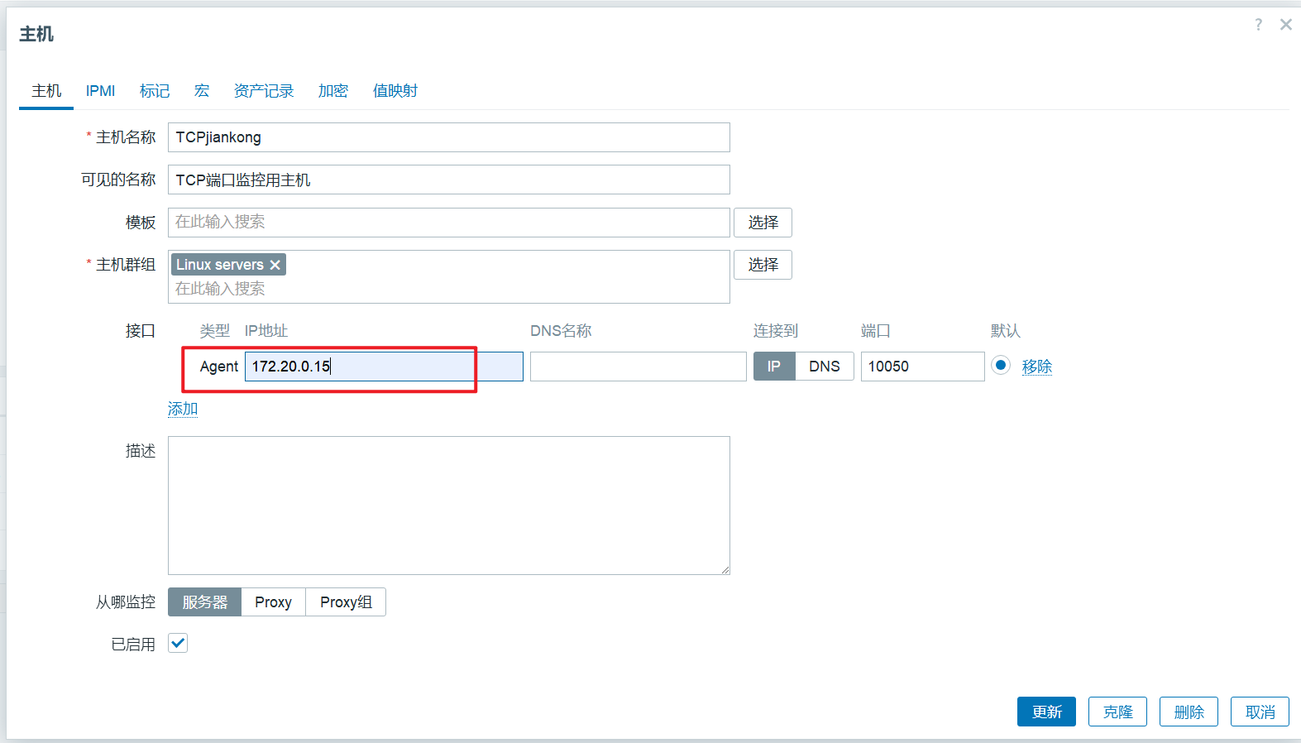This screenshot has height=743, width=1301.
Task: Select Proxy组 monitoring option
Action: point(346,602)
